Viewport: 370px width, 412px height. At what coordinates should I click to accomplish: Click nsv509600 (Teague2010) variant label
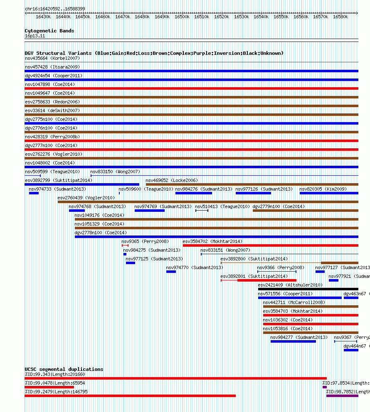click(146, 189)
